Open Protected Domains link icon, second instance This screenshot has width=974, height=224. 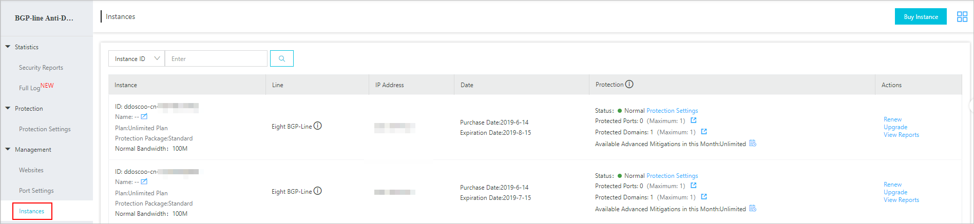pos(704,197)
